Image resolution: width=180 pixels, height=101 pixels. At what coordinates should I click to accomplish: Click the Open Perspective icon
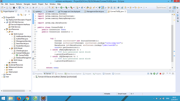click(170, 8)
